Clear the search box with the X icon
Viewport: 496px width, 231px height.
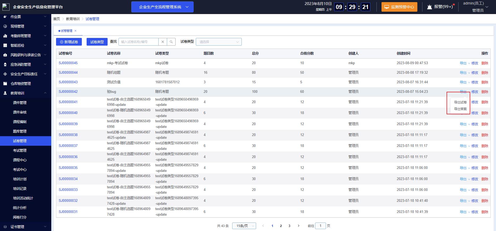[x=163, y=42]
